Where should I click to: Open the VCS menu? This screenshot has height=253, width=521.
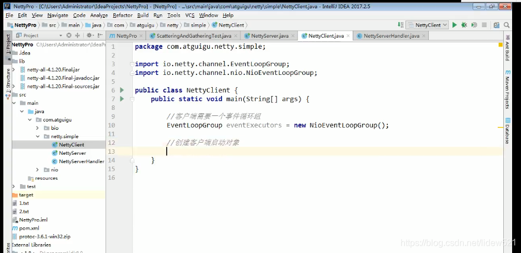pyautogui.click(x=190, y=16)
